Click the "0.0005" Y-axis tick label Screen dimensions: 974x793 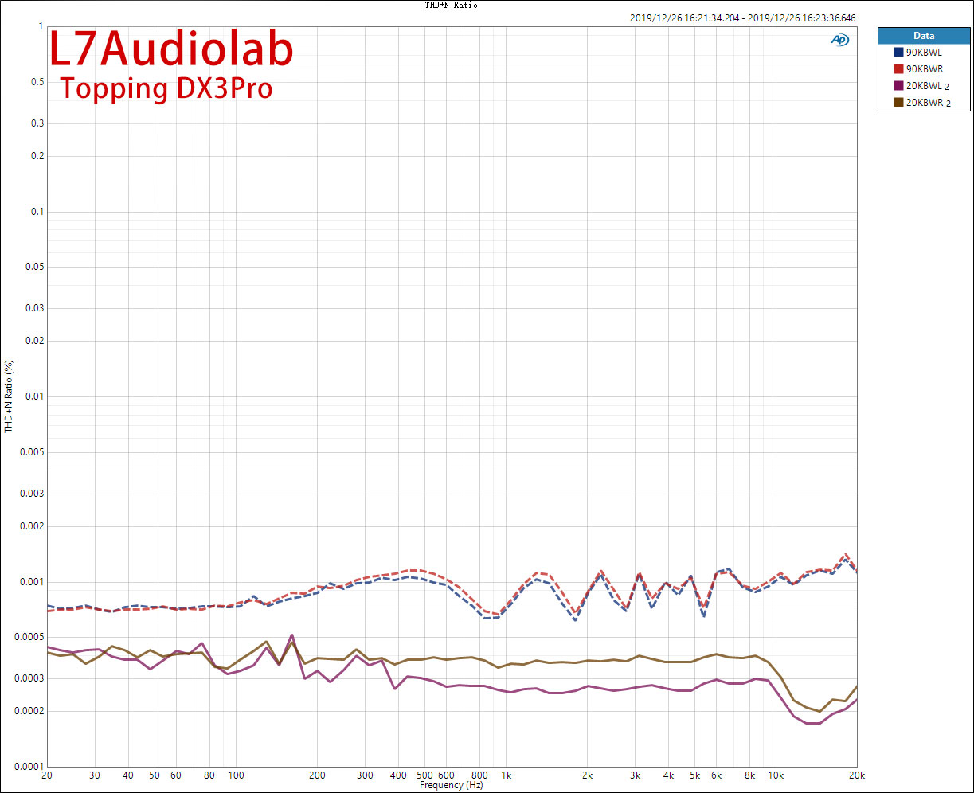click(29, 637)
